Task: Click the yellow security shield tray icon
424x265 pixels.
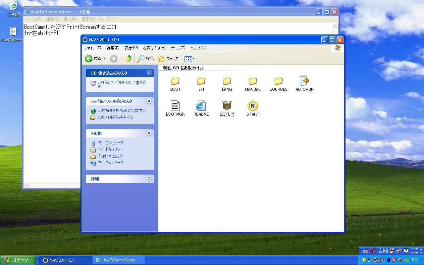Action: click(364, 260)
